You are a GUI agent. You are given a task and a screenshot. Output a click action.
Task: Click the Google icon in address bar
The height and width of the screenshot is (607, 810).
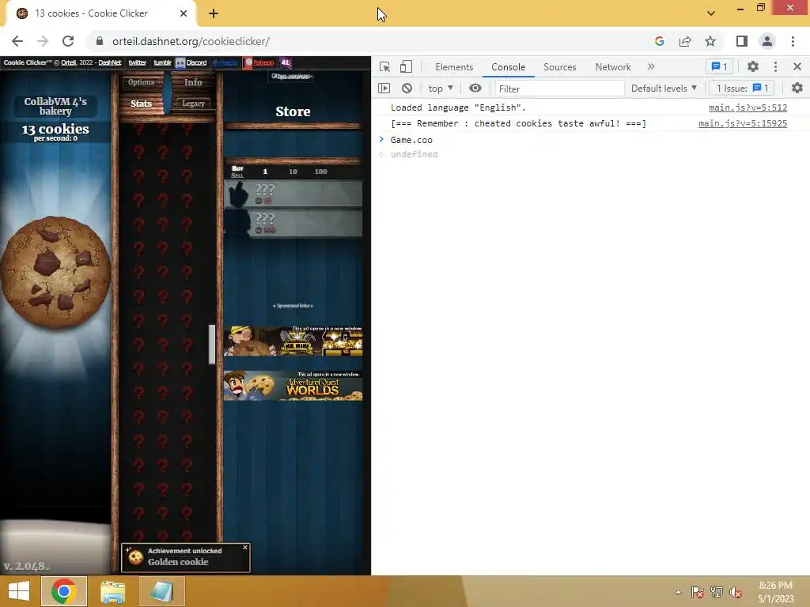point(659,41)
